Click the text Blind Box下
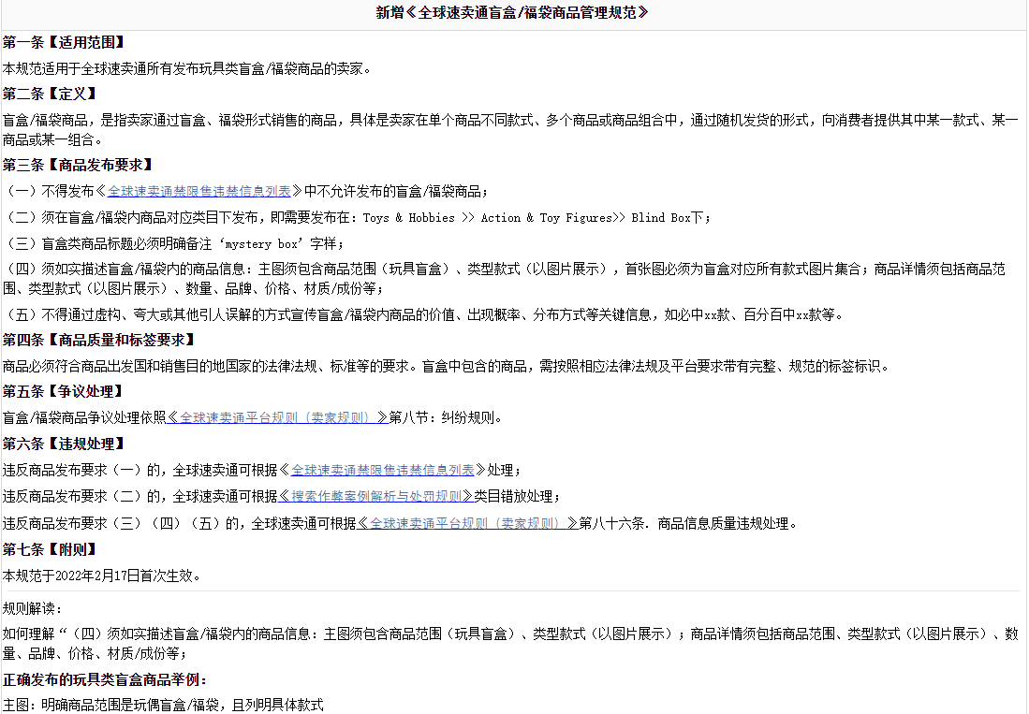 (670, 218)
